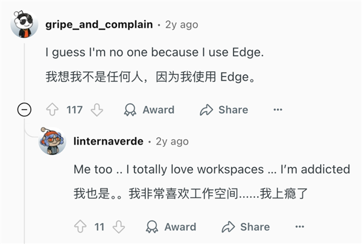Open gripe_and_complain's user profile
This screenshot has height=244, width=362.
tap(99, 25)
